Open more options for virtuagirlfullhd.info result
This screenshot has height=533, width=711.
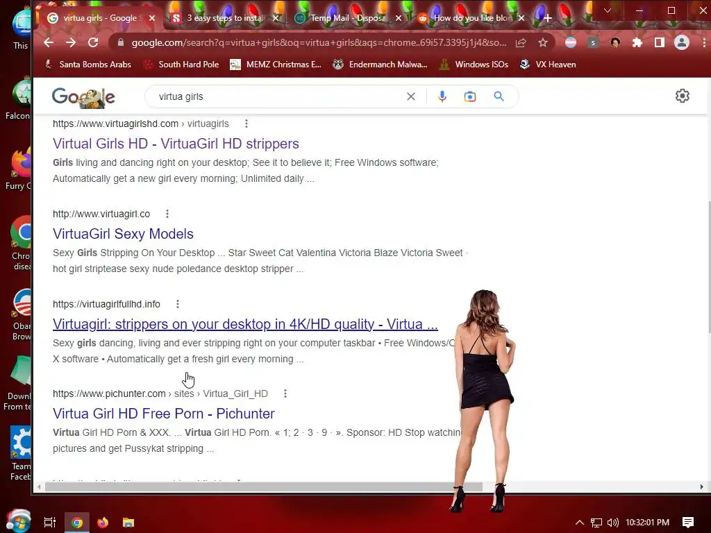(x=178, y=304)
